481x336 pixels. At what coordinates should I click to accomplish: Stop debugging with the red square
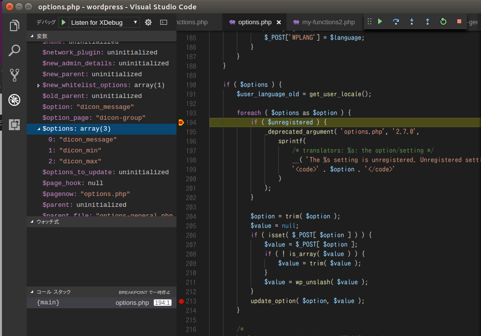tap(459, 22)
